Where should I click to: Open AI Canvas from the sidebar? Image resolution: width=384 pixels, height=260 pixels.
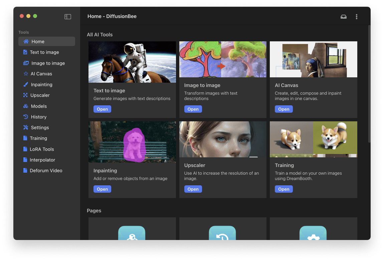point(47,74)
